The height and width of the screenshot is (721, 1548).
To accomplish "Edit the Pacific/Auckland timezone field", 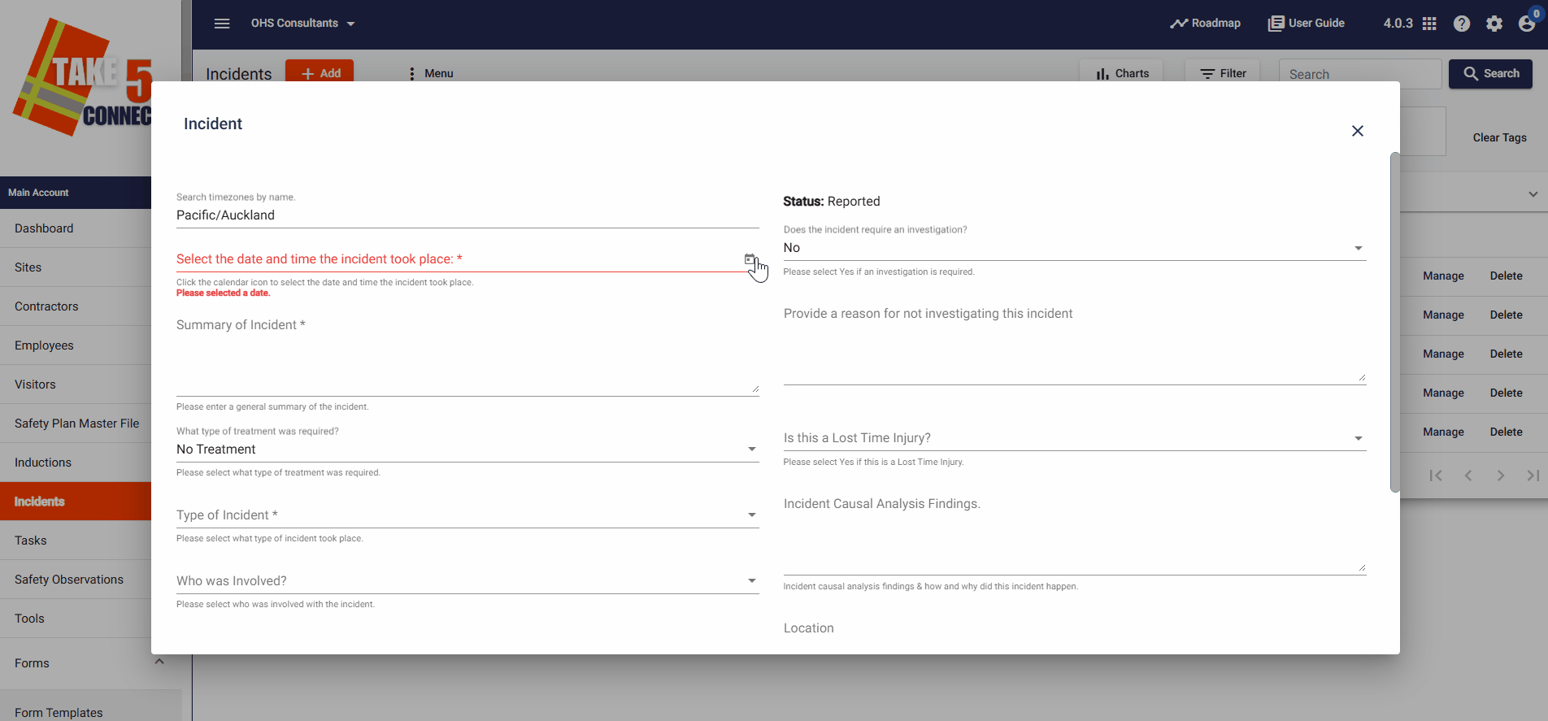I will pos(467,215).
